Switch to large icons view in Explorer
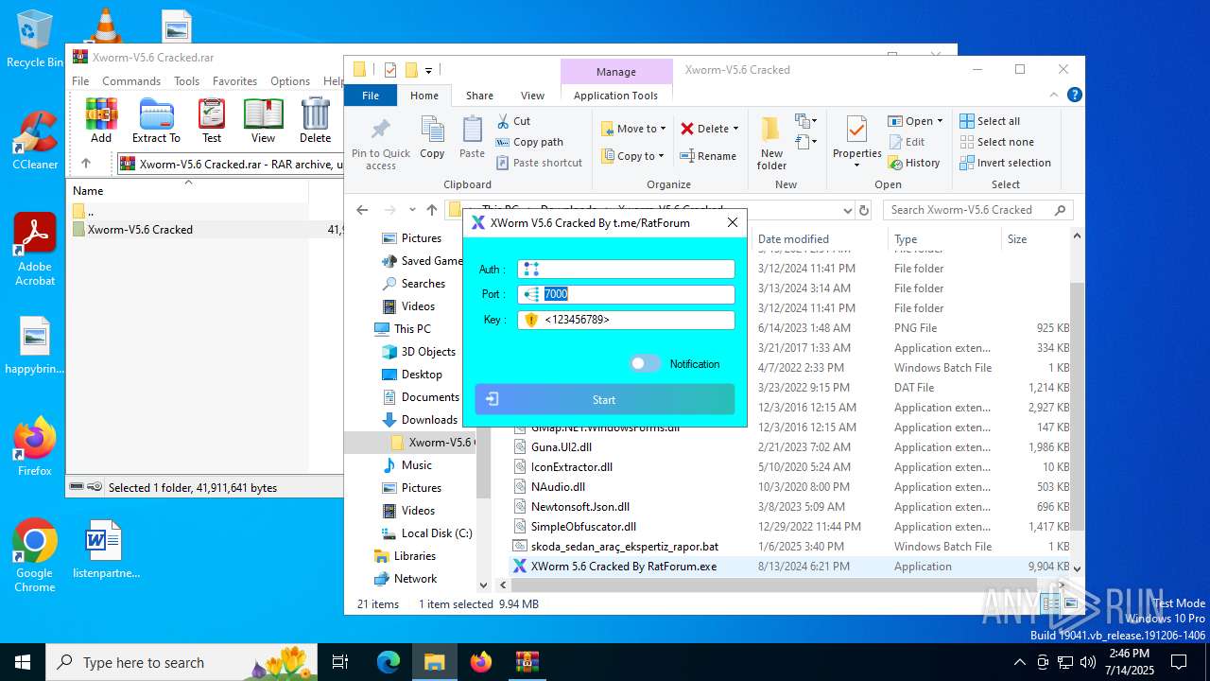Screen dimensions: 1210x681 [x=1071, y=603]
